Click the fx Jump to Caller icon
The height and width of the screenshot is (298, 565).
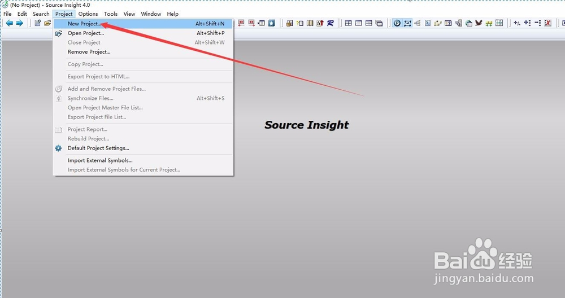(x=320, y=23)
